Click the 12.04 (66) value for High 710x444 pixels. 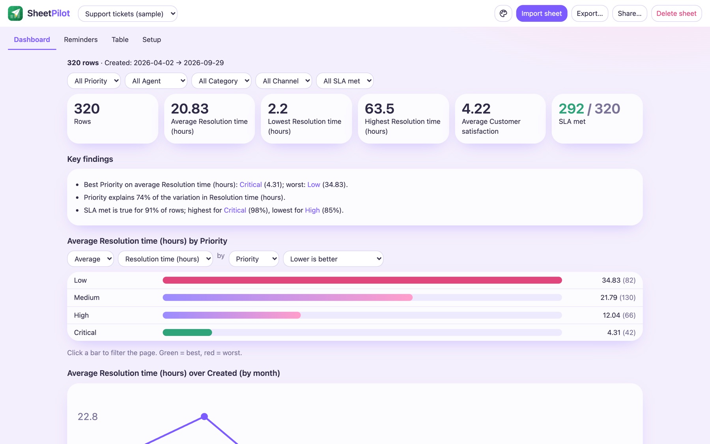pos(619,315)
